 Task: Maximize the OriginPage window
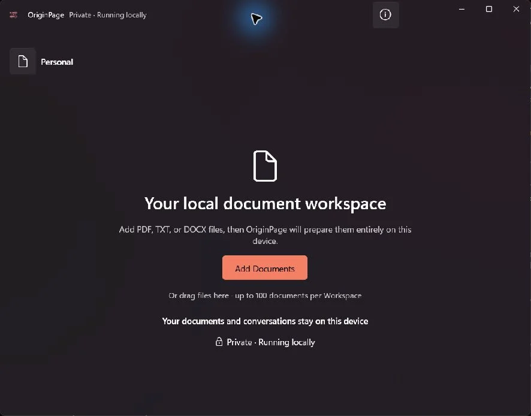[x=489, y=9]
